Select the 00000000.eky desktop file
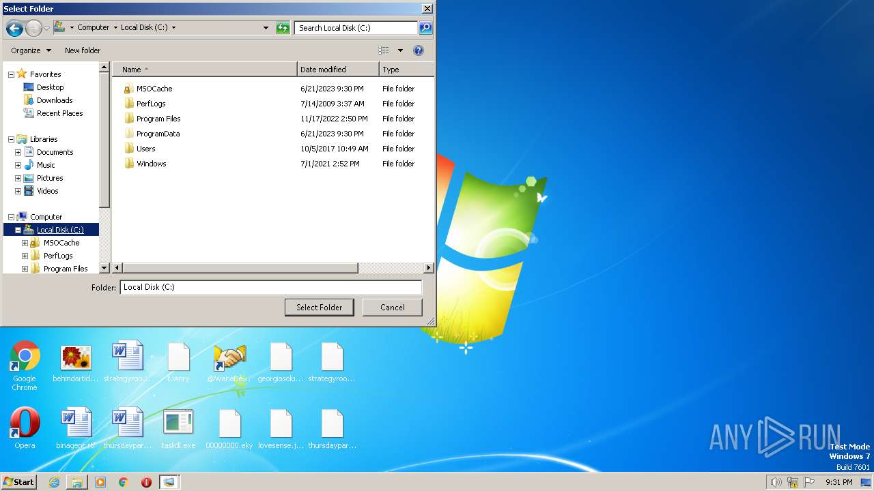The width and height of the screenshot is (874, 491). coord(229,429)
